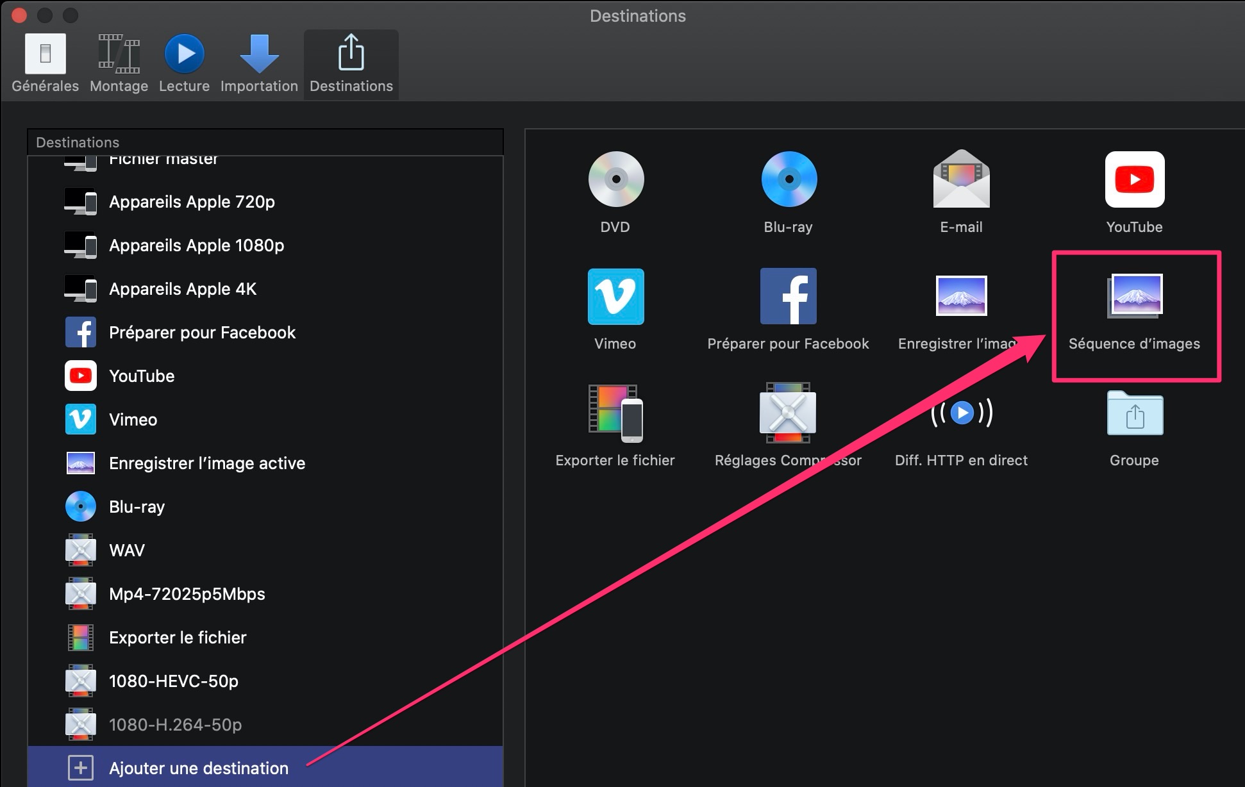The width and height of the screenshot is (1245, 787).
Task: Select Appareils Apple 720p in the list
Action: point(265,202)
